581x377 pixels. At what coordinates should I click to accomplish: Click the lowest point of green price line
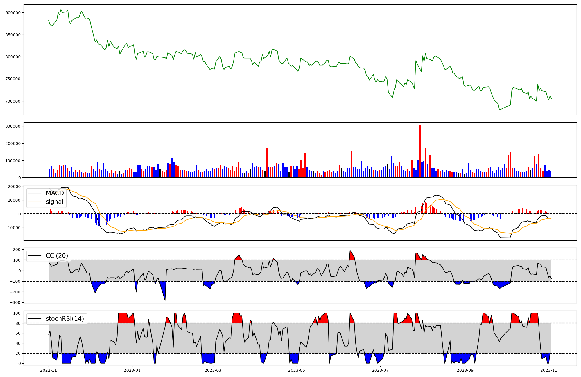coord(499,110)
